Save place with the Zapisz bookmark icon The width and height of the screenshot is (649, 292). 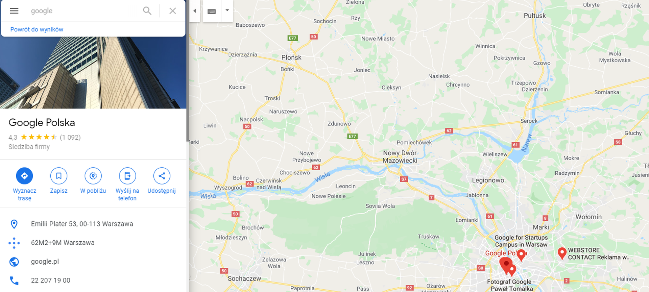click(x=59, y=176)
